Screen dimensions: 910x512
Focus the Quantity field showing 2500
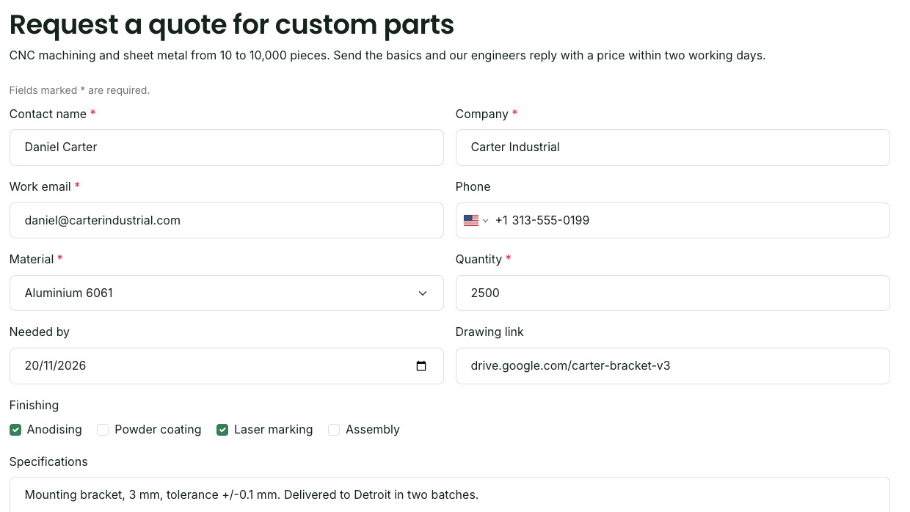point(672,293)
